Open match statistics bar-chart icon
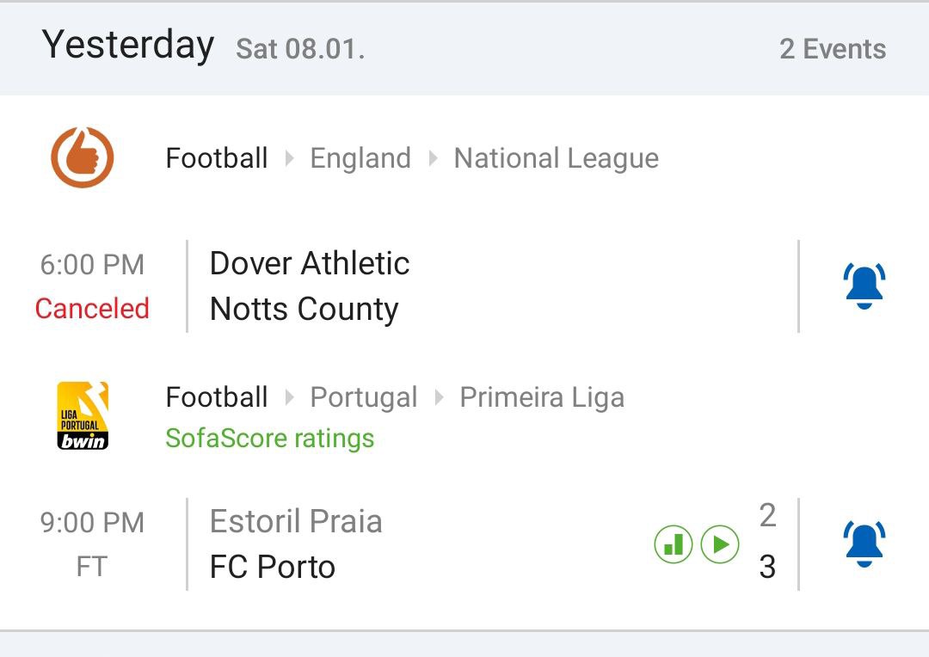 pos(674,544)
